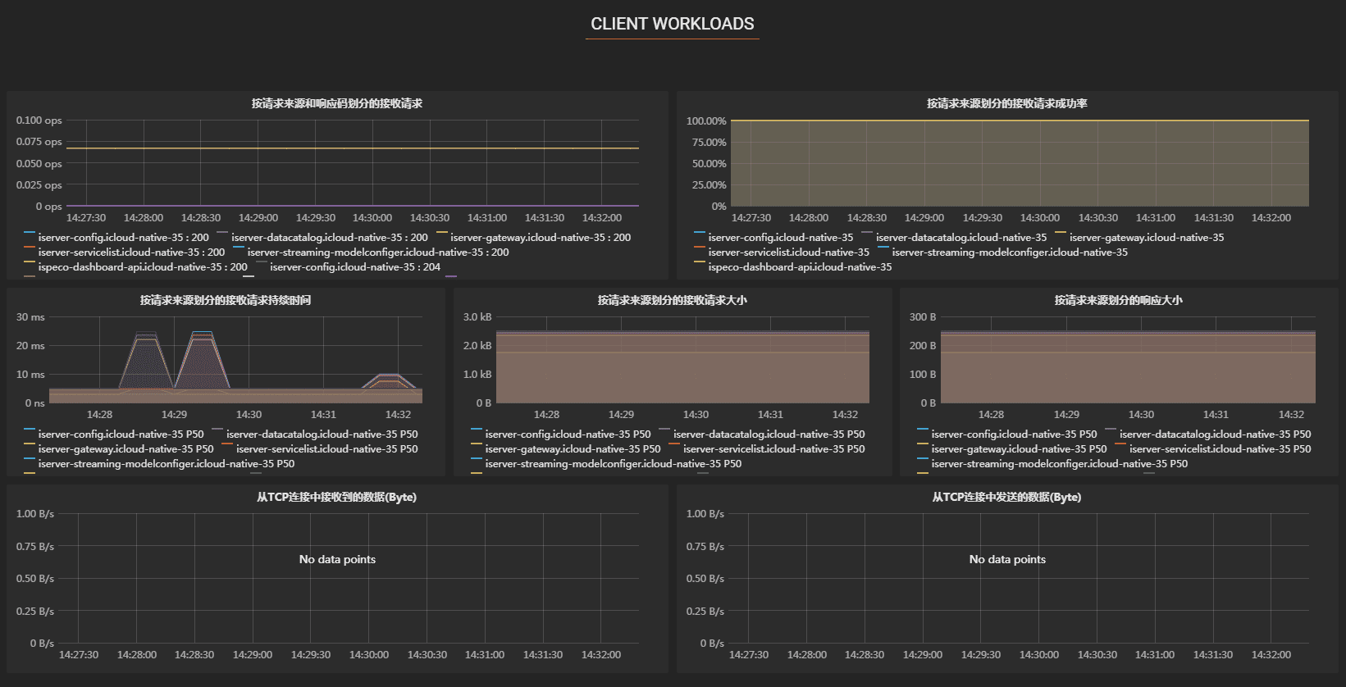
Task: Open the 按请求来源划分的接收请求持续时间 panel title menu
Action: point(225,300)
